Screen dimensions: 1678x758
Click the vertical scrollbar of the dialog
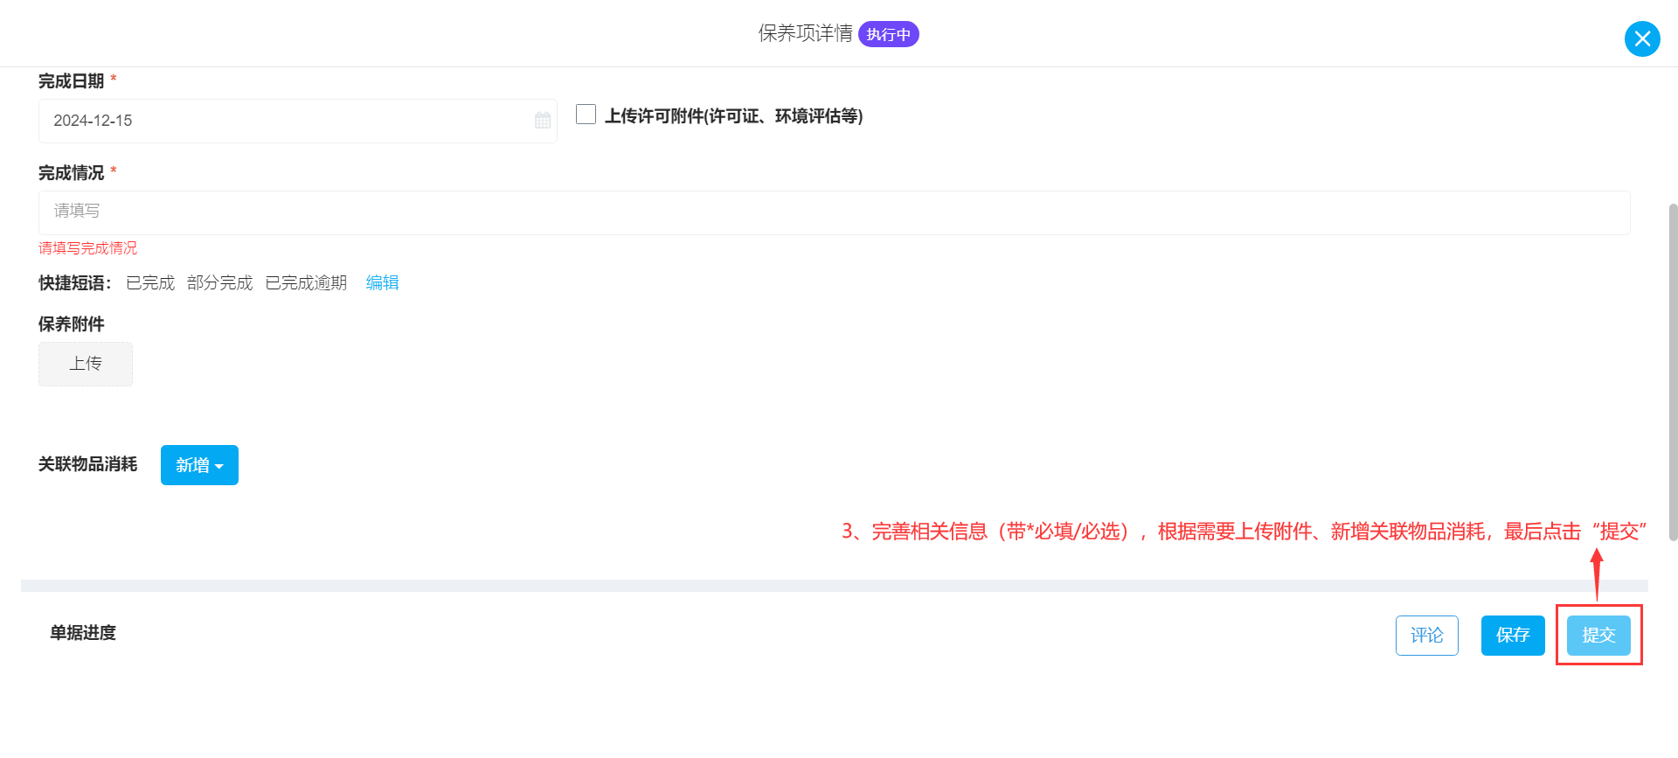(x=1673, y=372)
